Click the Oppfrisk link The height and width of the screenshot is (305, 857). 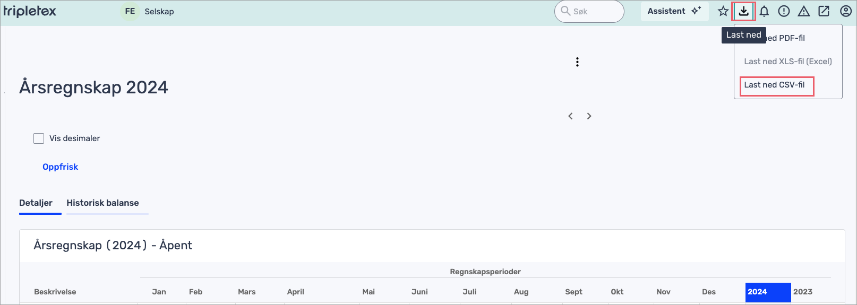click(60, 167)
